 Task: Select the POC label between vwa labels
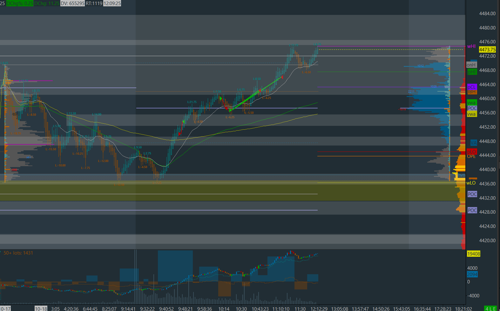[x=472, y=108]
